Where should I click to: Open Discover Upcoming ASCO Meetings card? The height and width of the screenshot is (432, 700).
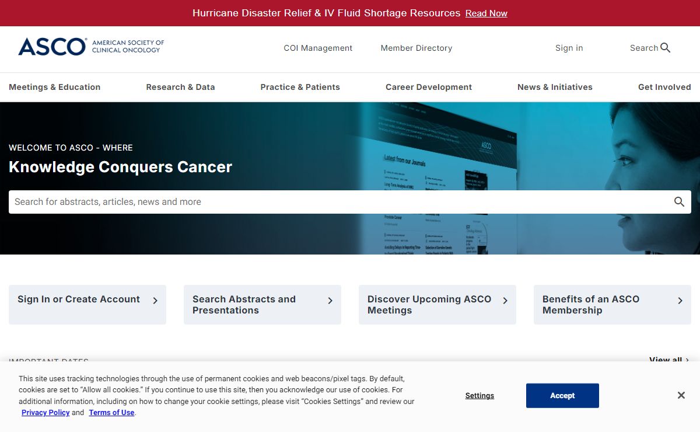tap(437, 305)
